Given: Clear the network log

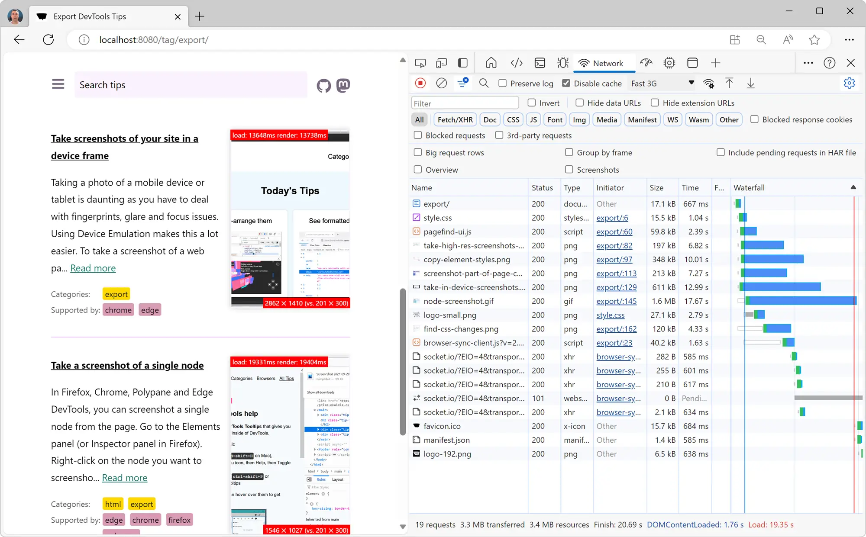Looking at the screenshot, I should [x=441, y=83].
